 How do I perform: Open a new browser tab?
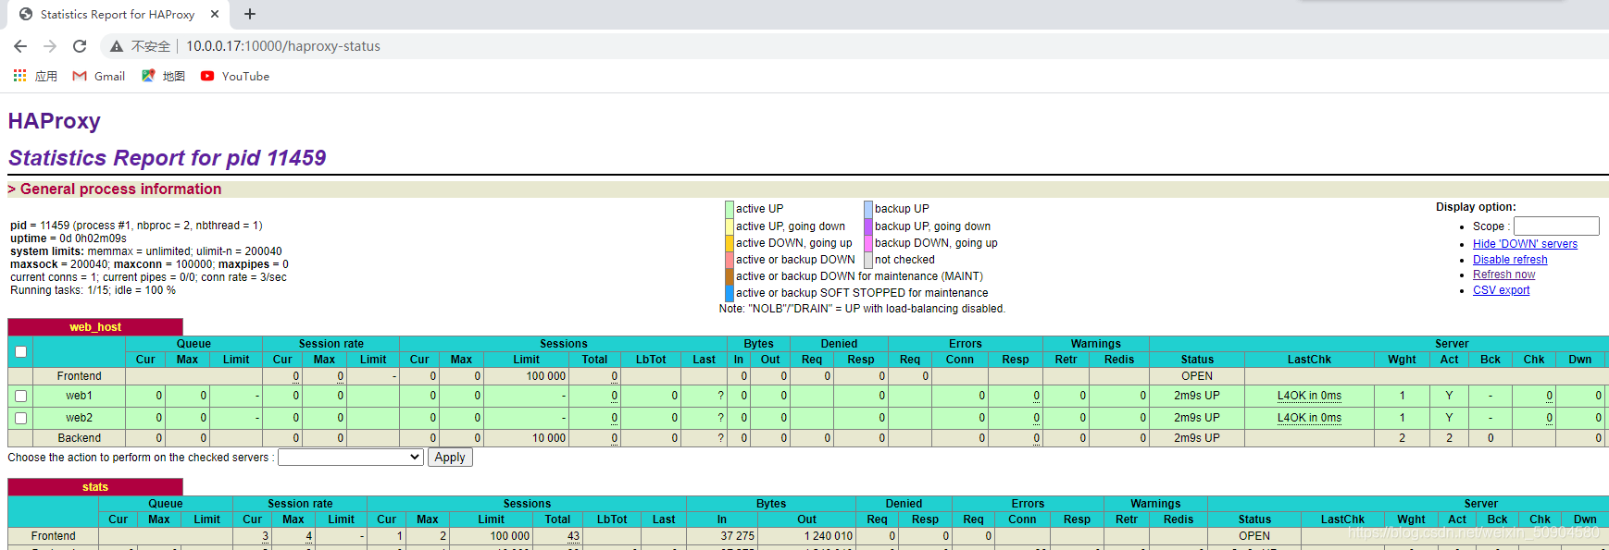pyautogui.click(x=250, y=14)
